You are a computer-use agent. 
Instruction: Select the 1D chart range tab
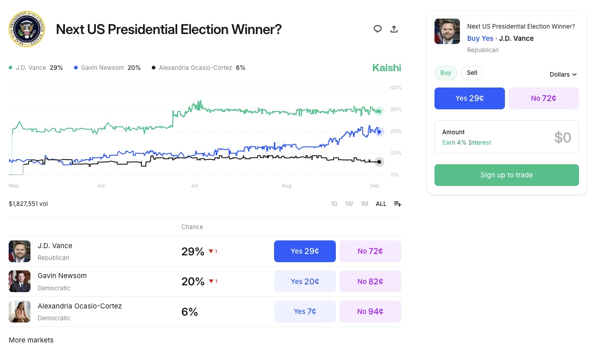(x=334, y=204)
